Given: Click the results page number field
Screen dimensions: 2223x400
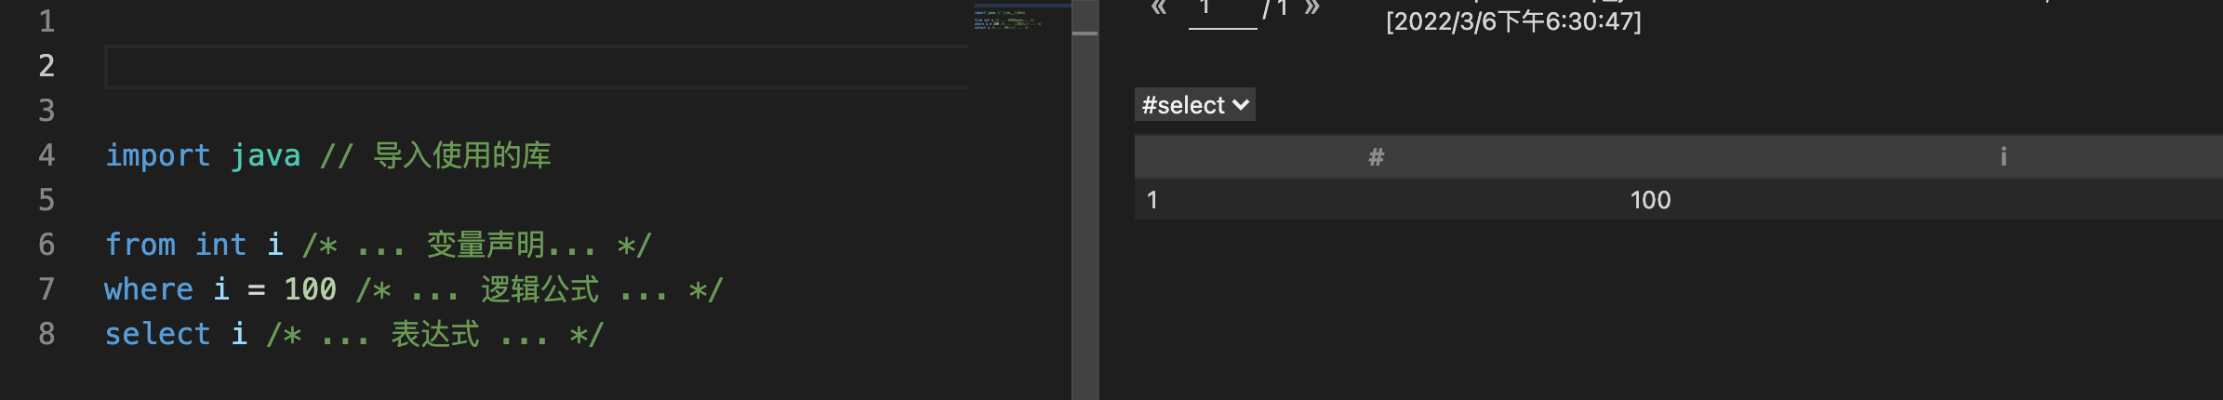Looking at the screenshot, I should click(1223, 13).
